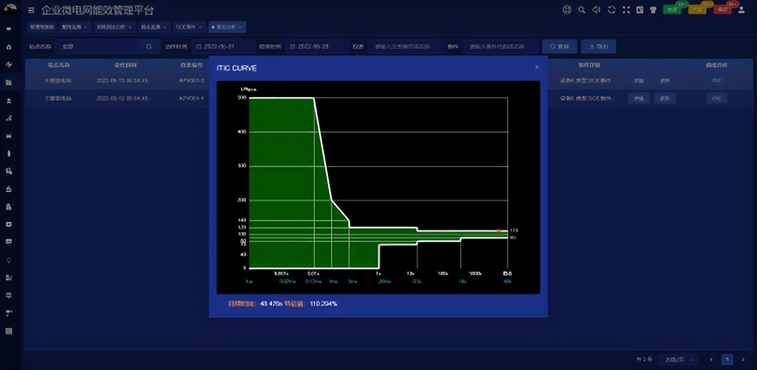Open the start date picker field

tap(223, 47)
